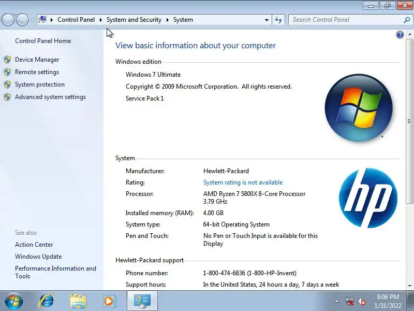Click the Control Panel taskbar button
The width and height of the screenshot is (414, 311).
click(142, 301)
